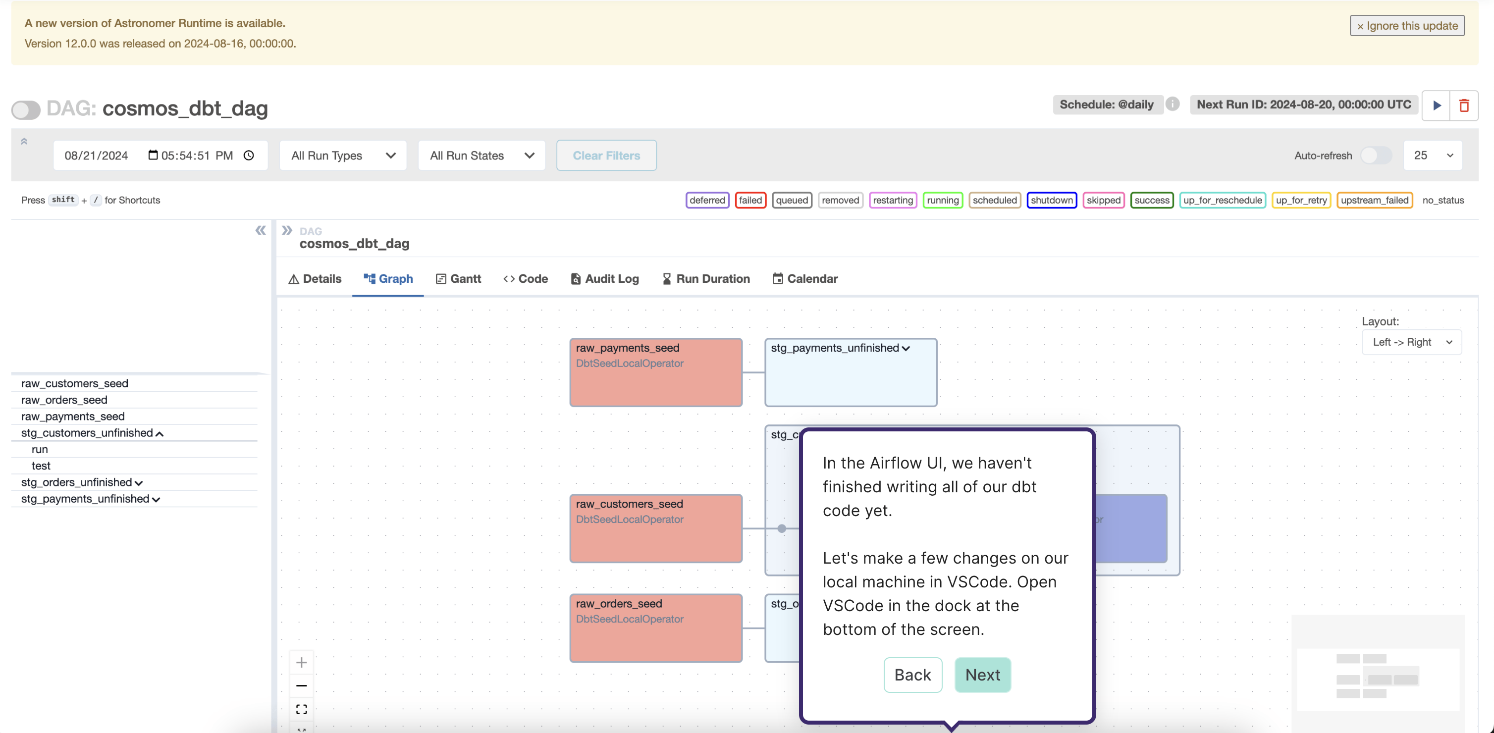
Task: Switch to the Gantt tab
Action: (458, 279)
